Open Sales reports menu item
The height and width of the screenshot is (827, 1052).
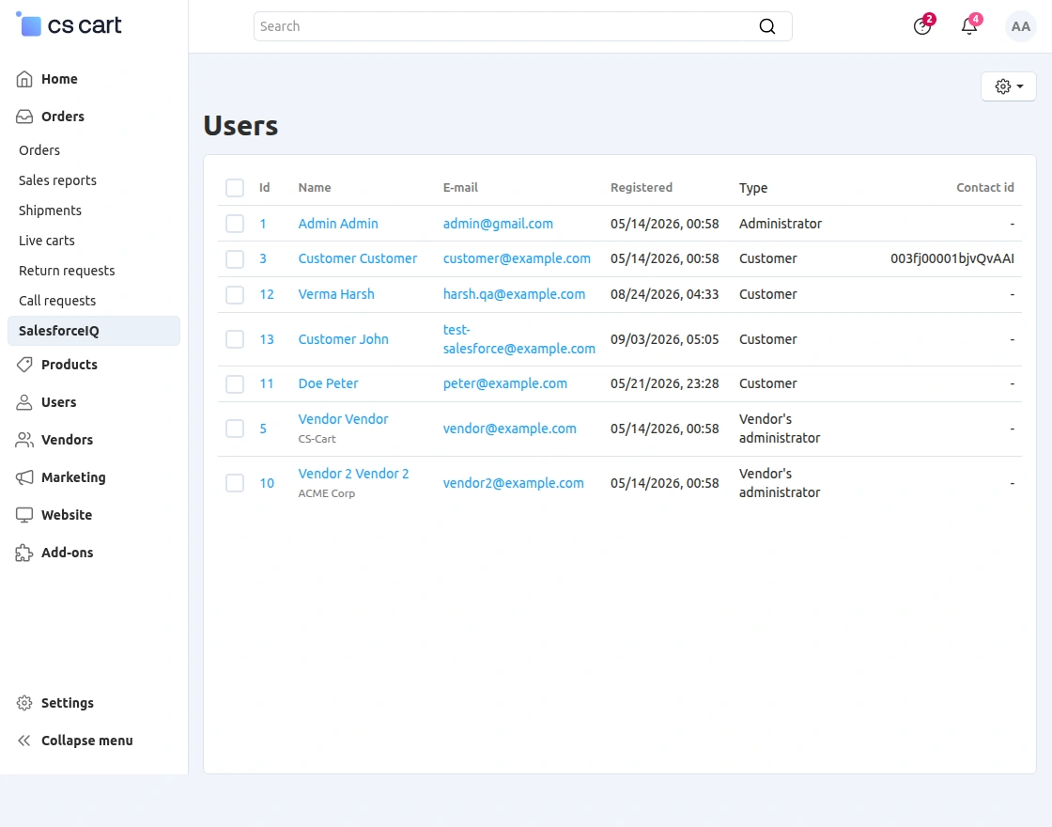tap(57, 180)
